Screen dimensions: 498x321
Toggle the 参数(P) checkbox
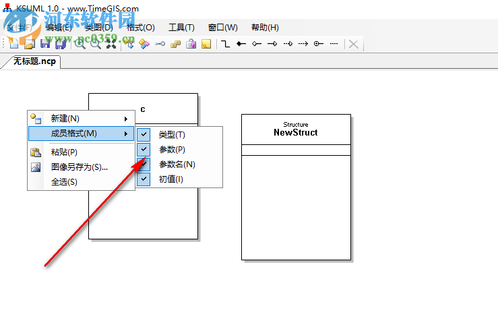(144, 149)
